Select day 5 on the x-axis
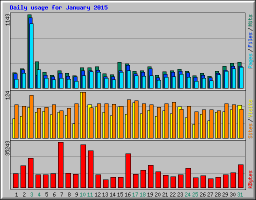 coord(46,194)
